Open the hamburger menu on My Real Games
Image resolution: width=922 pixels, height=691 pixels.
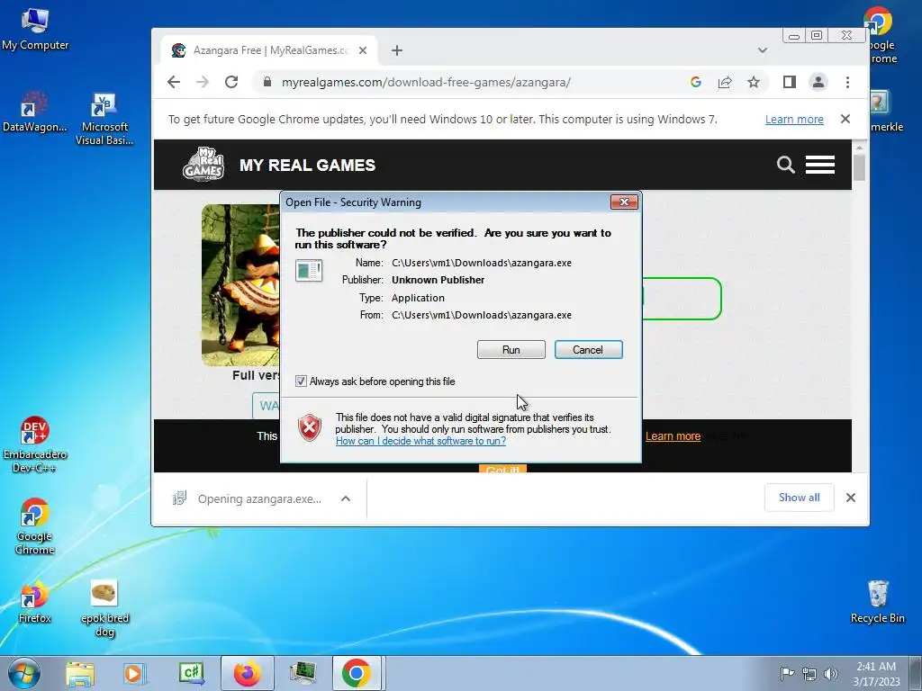(x=819, y=166)
